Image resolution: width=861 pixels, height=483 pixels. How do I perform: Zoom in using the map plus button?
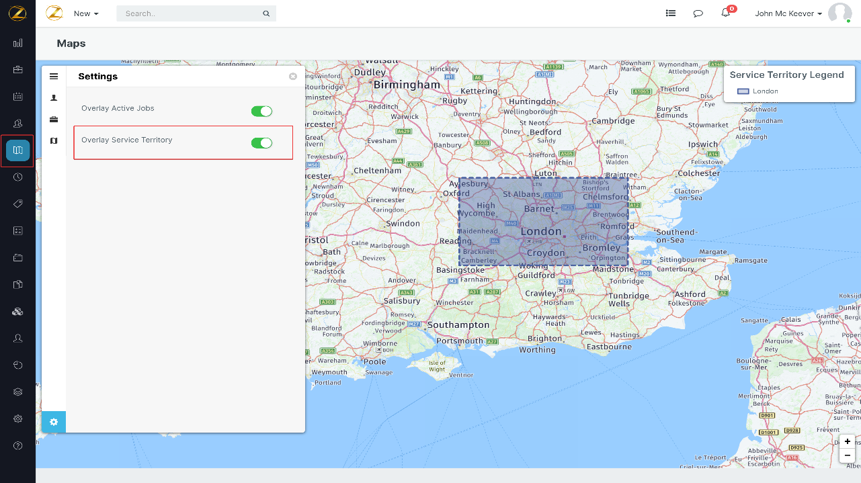pos(847,441)
